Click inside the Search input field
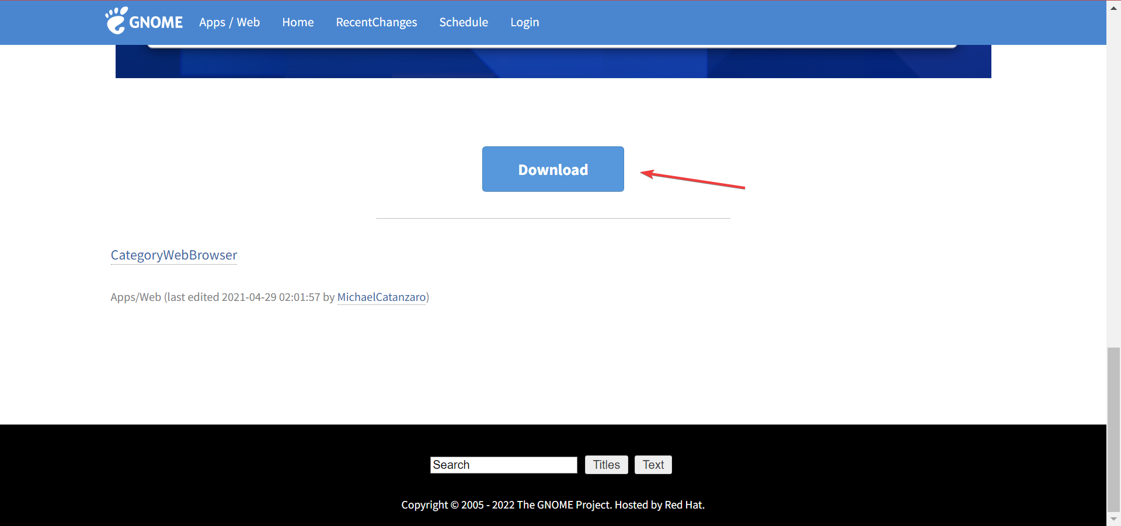1121x526 pixels. pos(503,465)
